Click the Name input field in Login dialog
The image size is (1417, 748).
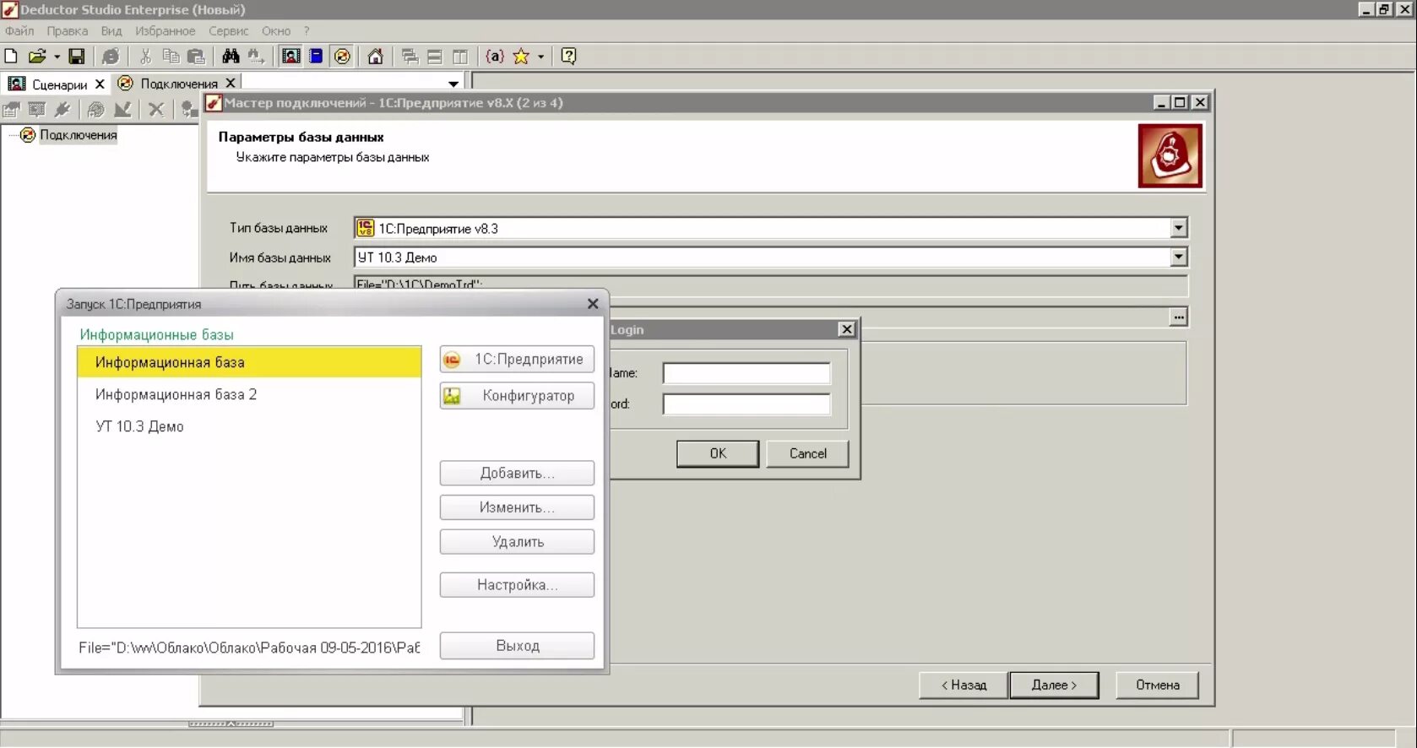(747, 373)
